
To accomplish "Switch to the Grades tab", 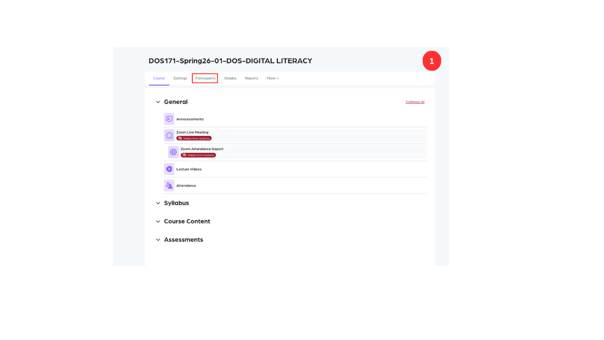I will coord(230,79).
